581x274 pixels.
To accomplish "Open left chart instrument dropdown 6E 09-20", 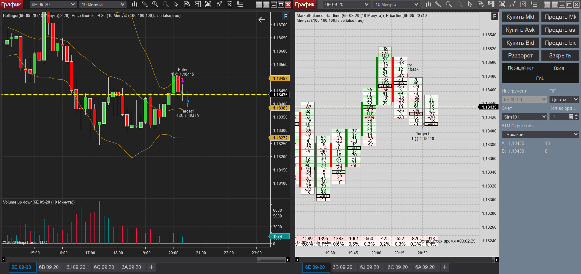I will pos(53,5).
